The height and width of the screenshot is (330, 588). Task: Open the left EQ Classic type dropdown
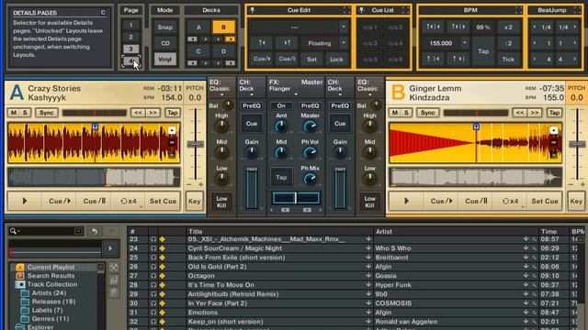click(221, 94)
